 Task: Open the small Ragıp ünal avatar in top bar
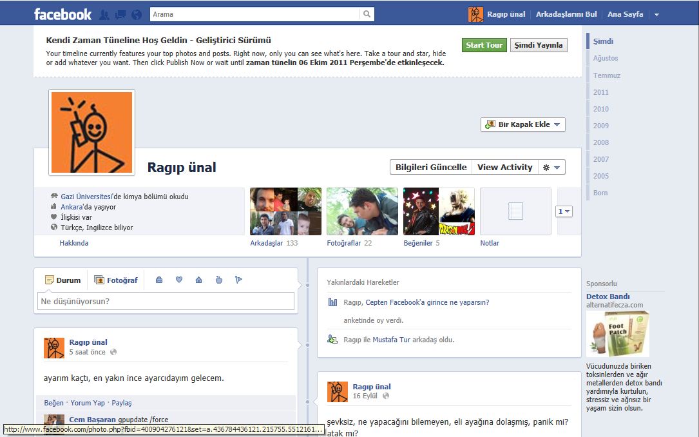475,14
